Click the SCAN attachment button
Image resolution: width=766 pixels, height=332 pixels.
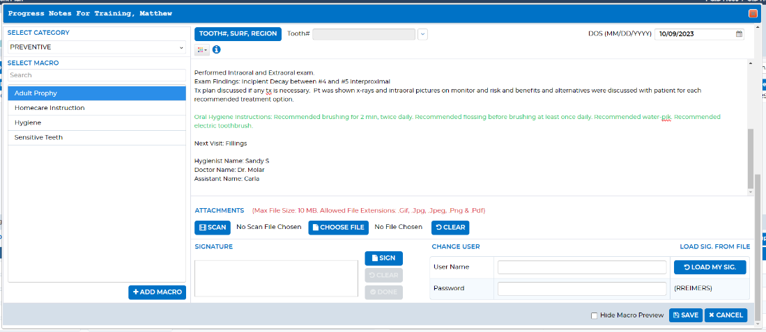(213, 227)
